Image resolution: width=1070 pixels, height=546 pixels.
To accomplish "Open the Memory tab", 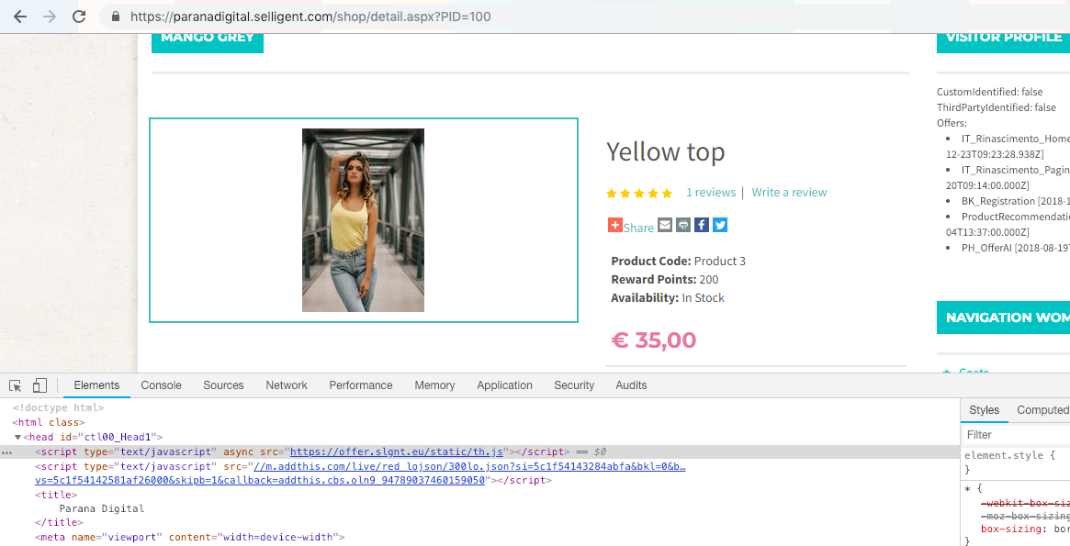I will tap(434, 385).
